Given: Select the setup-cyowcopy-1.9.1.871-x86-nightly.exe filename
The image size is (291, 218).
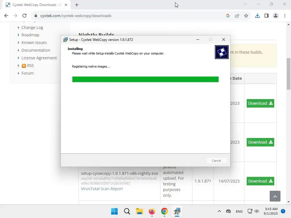Looking at the screenshot, I should 120,173.
